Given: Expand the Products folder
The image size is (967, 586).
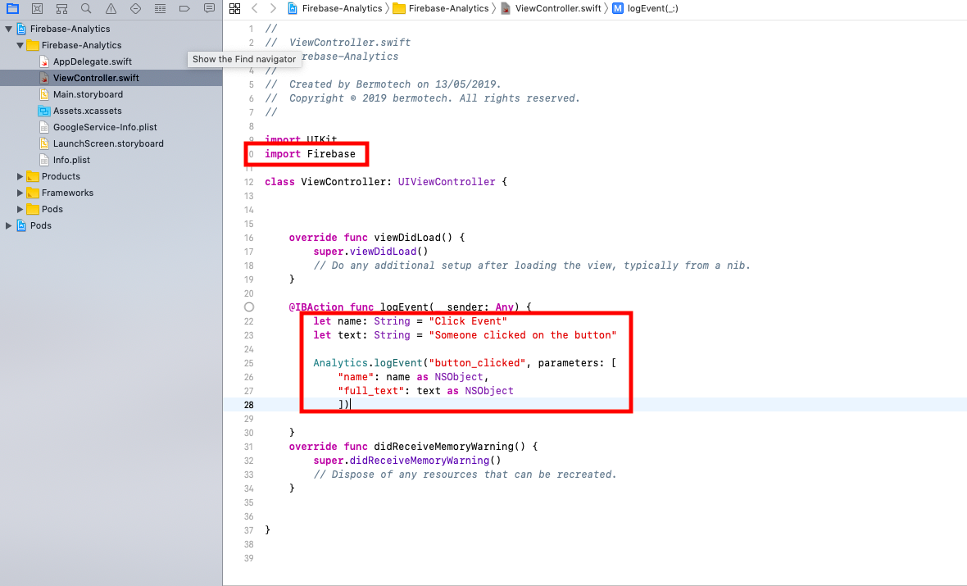Looking at the screenshot, I should coord(20,176).
